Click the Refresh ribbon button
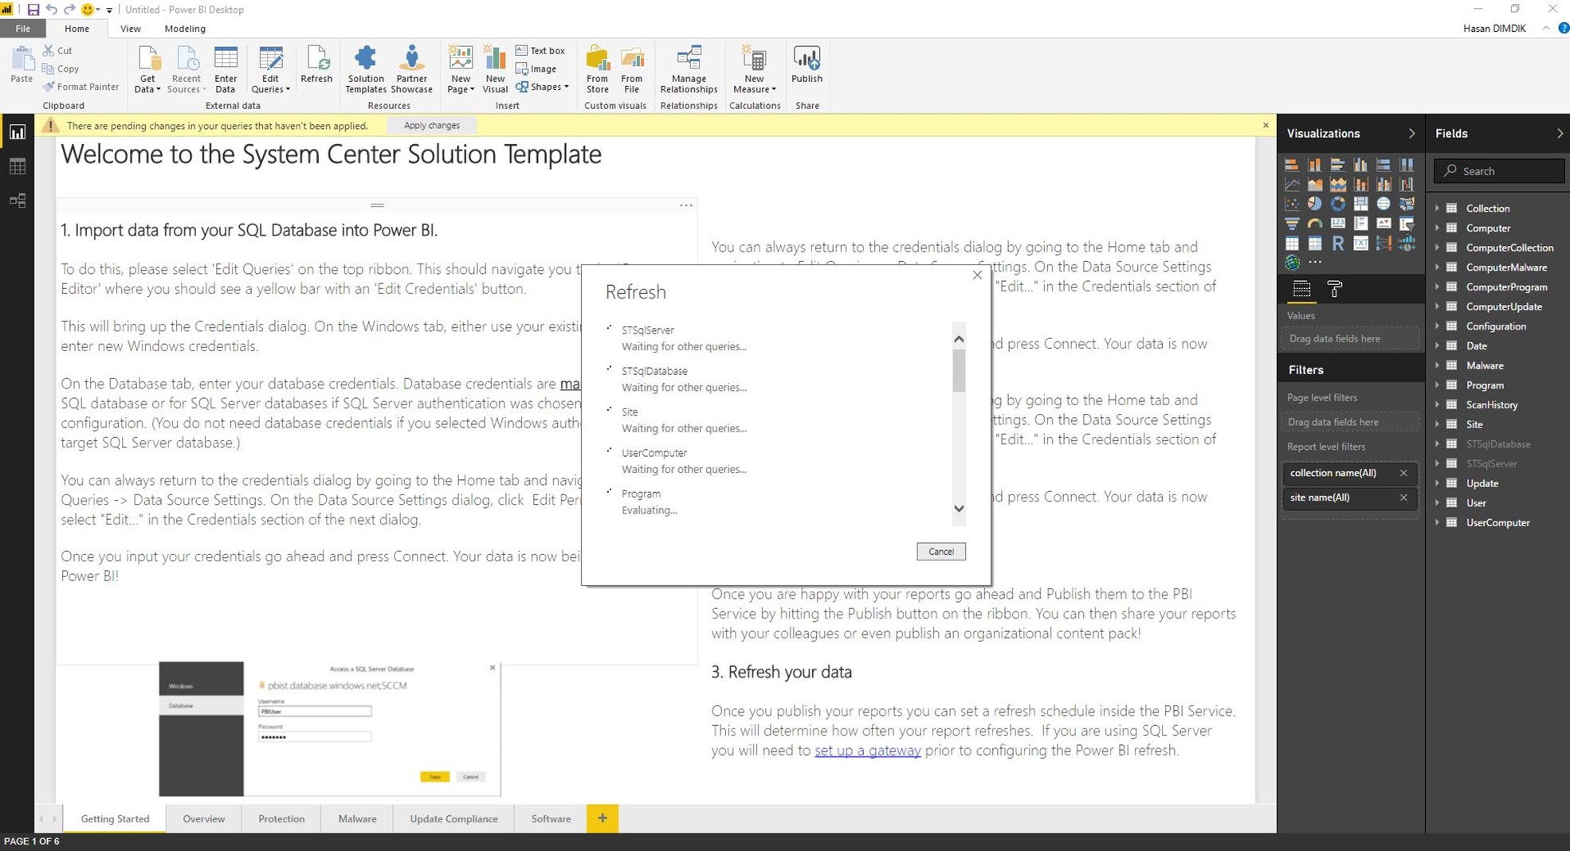This screenshot has width=1570, height=851. pos(316,64)
